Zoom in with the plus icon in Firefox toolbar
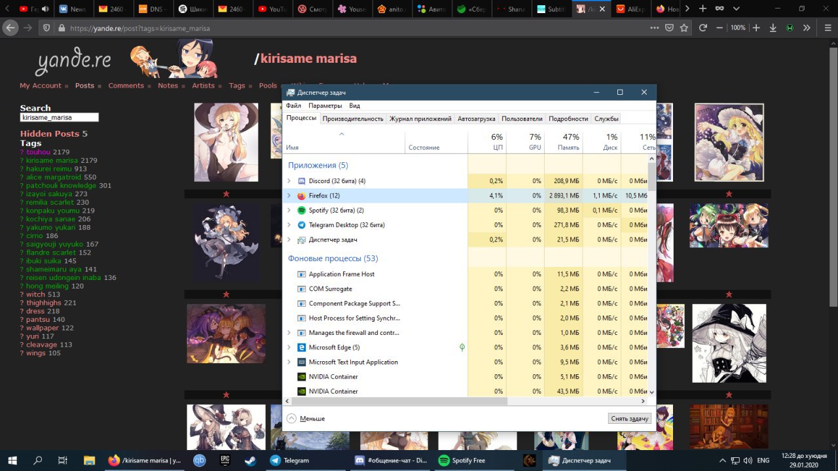Image resolution: width=838 pixels, height=471 pixels. pyautogui.click(x=756, y=28)
